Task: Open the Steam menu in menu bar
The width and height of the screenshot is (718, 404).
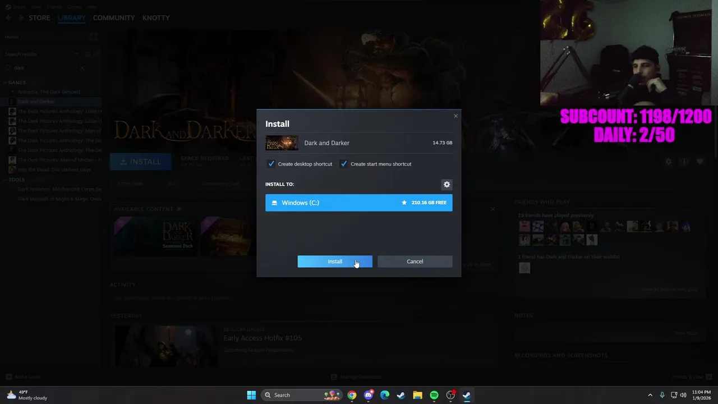Action: [19, 7]
